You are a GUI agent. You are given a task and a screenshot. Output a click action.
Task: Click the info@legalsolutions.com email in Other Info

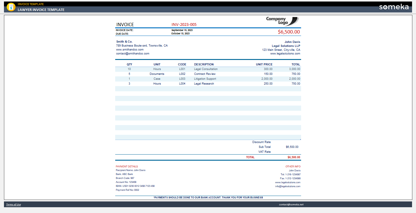pyautogui.click(x=288, y=186)
